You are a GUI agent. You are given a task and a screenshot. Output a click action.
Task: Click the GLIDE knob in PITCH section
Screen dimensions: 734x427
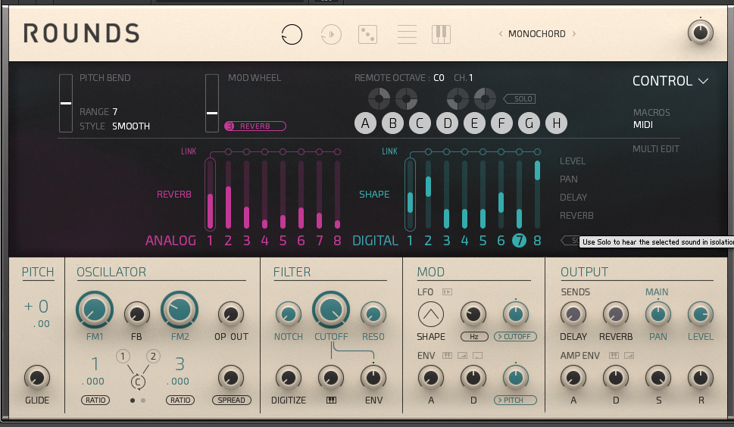[x=36, y=378]
